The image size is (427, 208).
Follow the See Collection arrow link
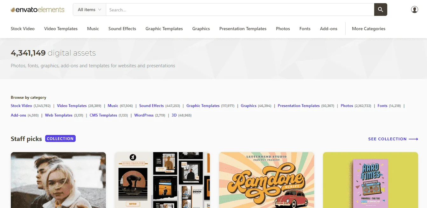pos(393,139)
